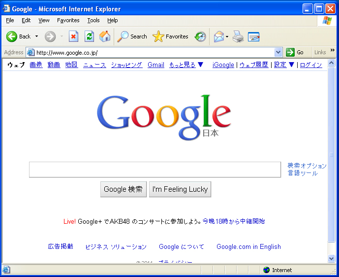Click the Links toolbar label
Image resolution: width=339 pixels, height=277 pixels.
320,52
